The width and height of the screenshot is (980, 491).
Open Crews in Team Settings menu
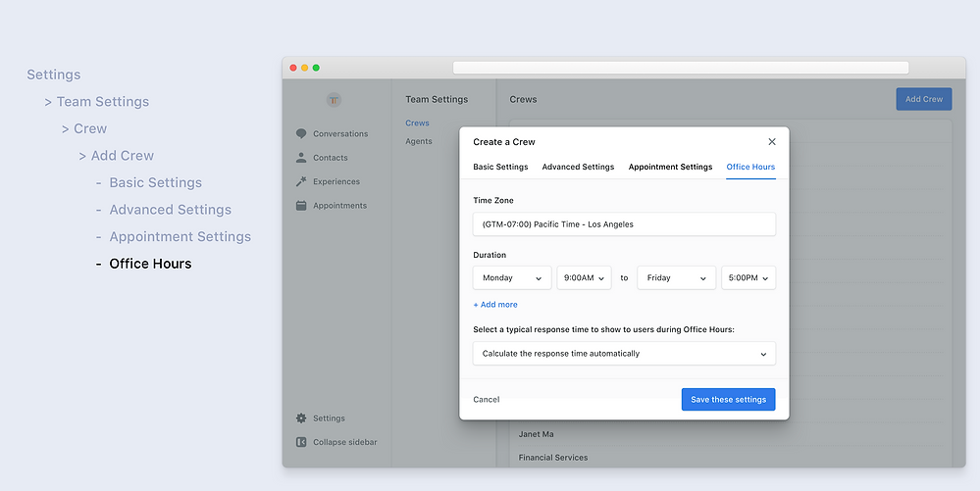418,123
